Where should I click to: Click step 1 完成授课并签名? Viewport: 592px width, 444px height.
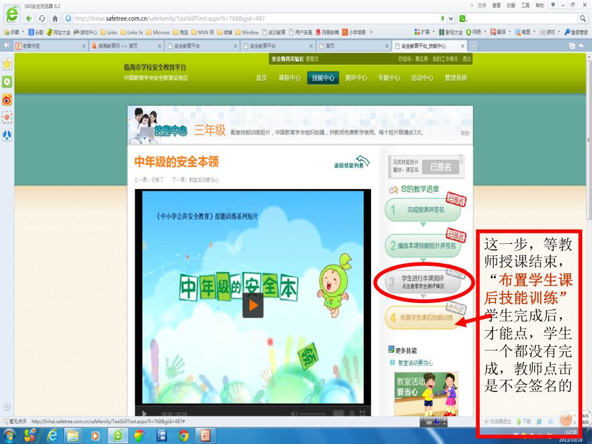[x=423, y=209]
